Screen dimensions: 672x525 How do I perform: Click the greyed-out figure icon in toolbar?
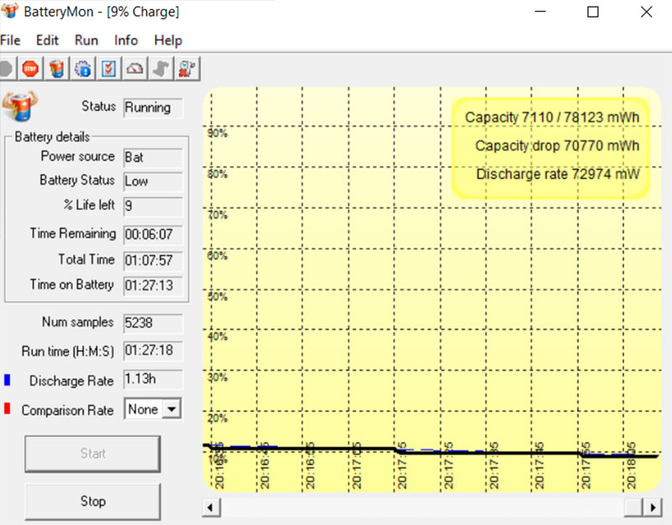coord(160,68)
